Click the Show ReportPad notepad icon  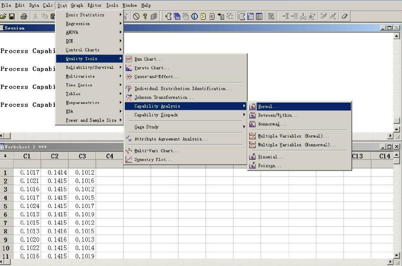click(212, 16)
